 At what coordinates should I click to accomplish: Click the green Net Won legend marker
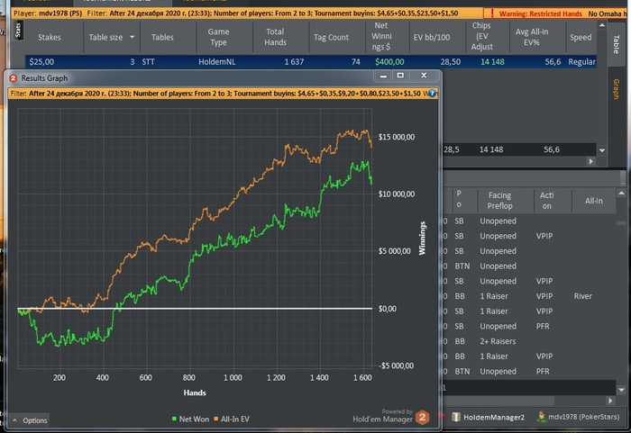(x=174, y=419)
